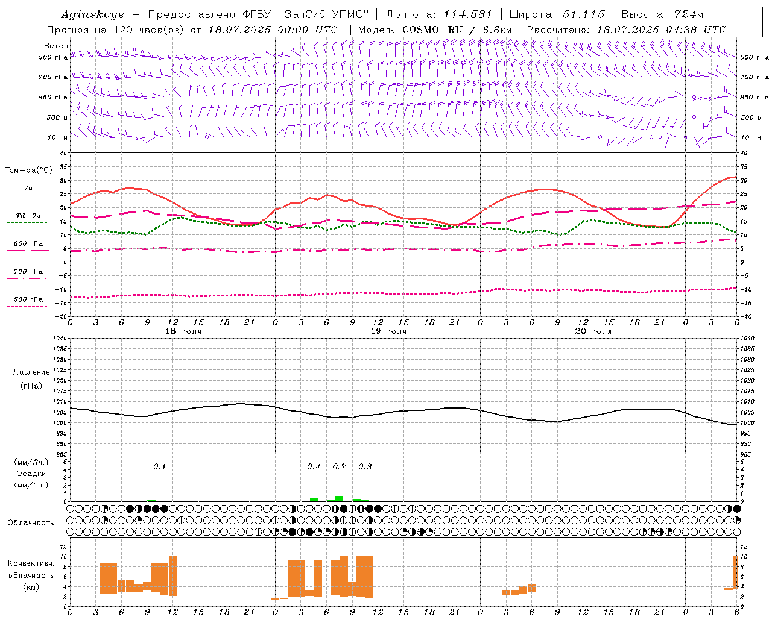Click the 0.7 precipitation amount value
The height and width of the screenshot is (617, 772).
tap(340, 467)
